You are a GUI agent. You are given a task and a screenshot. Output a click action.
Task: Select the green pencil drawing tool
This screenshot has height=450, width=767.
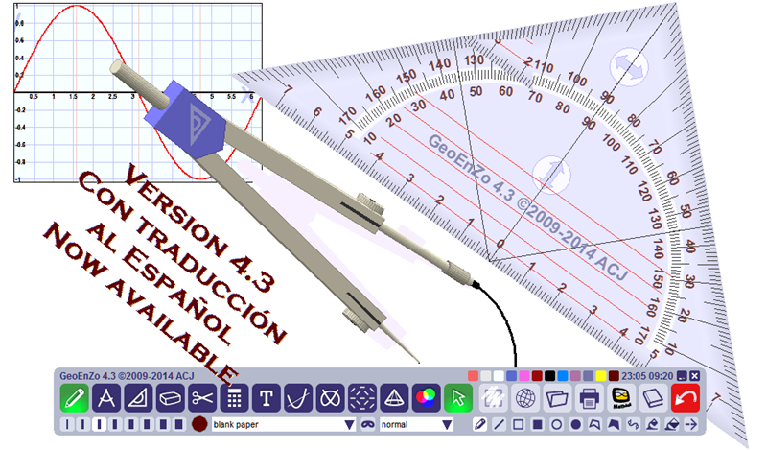point(75,397)
